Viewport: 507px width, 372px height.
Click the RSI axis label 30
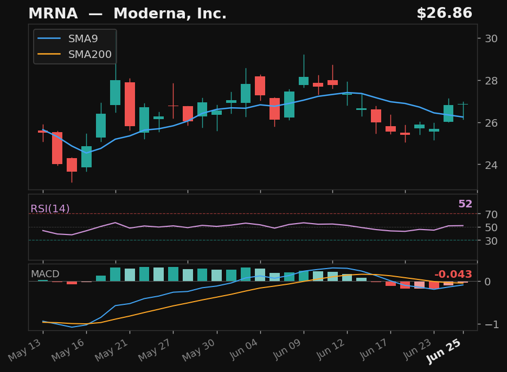491,240
